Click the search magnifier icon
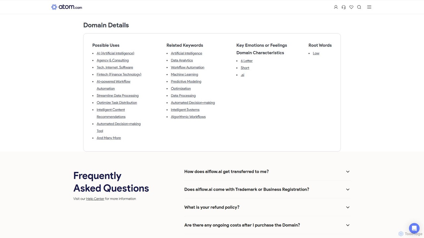424x238 pixels. point(359,7)
